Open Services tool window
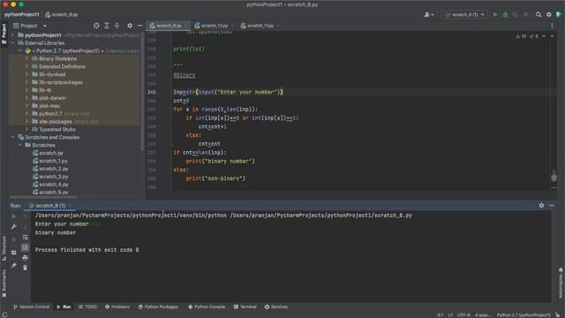Viewport: 565px width, 318px height. click(x=276, y=307)
